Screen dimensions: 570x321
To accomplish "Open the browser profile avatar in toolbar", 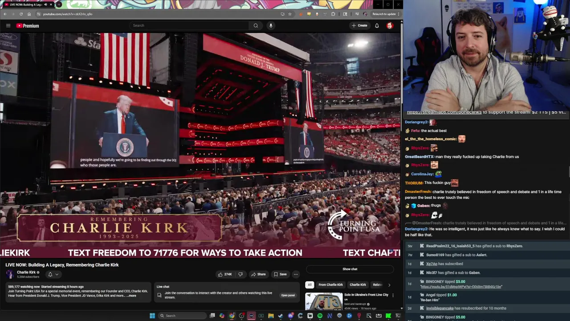I will (x=365, y=14).
